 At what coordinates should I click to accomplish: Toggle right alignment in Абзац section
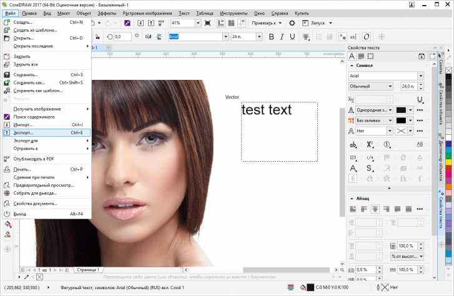click(x=387, y=209)
